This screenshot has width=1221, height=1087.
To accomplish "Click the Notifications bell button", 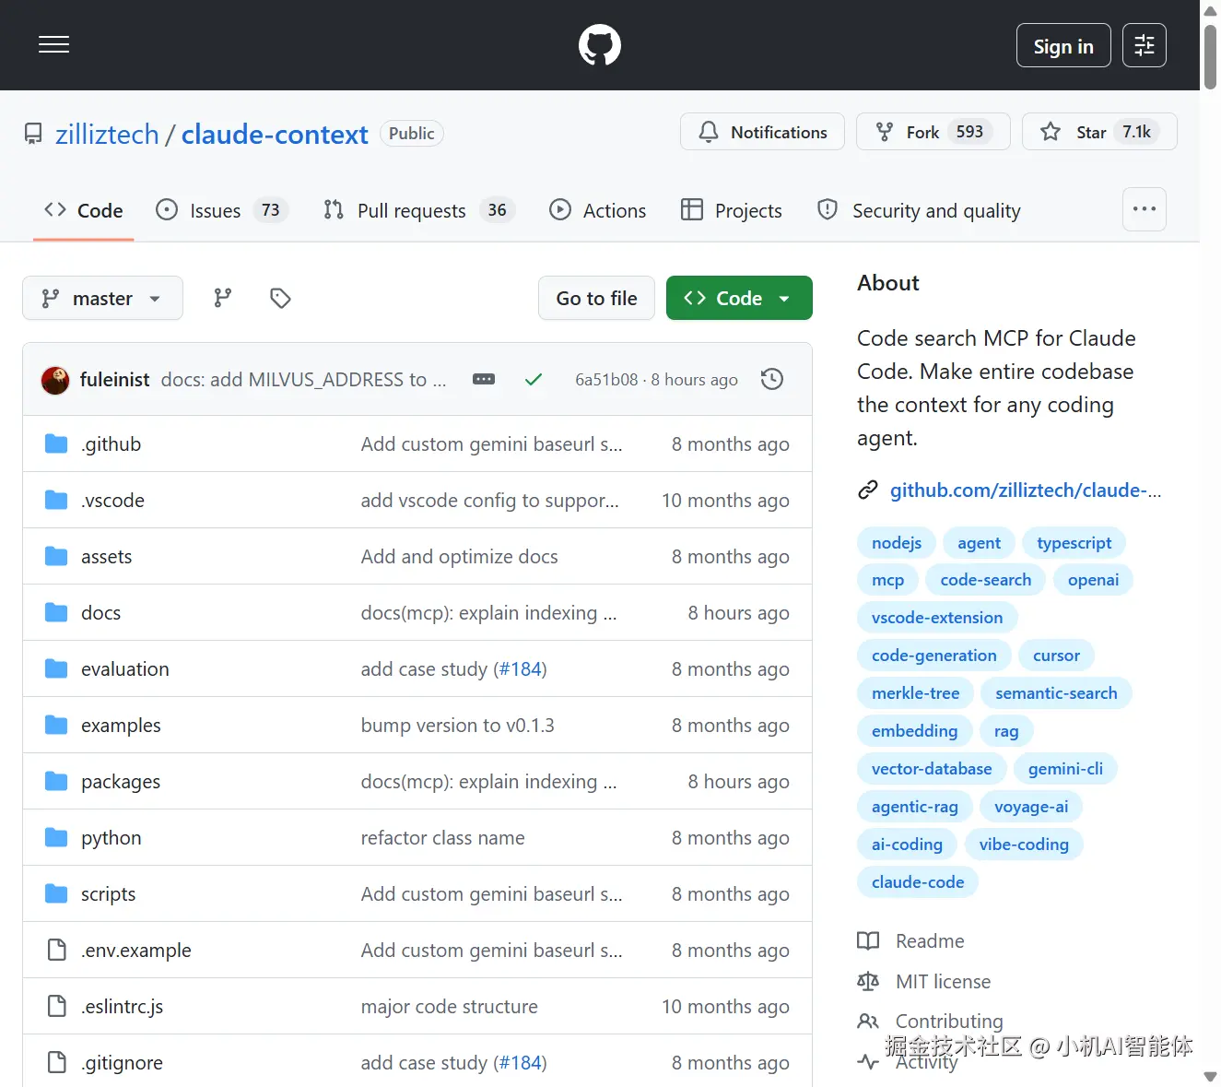I will tap(762, 132).
